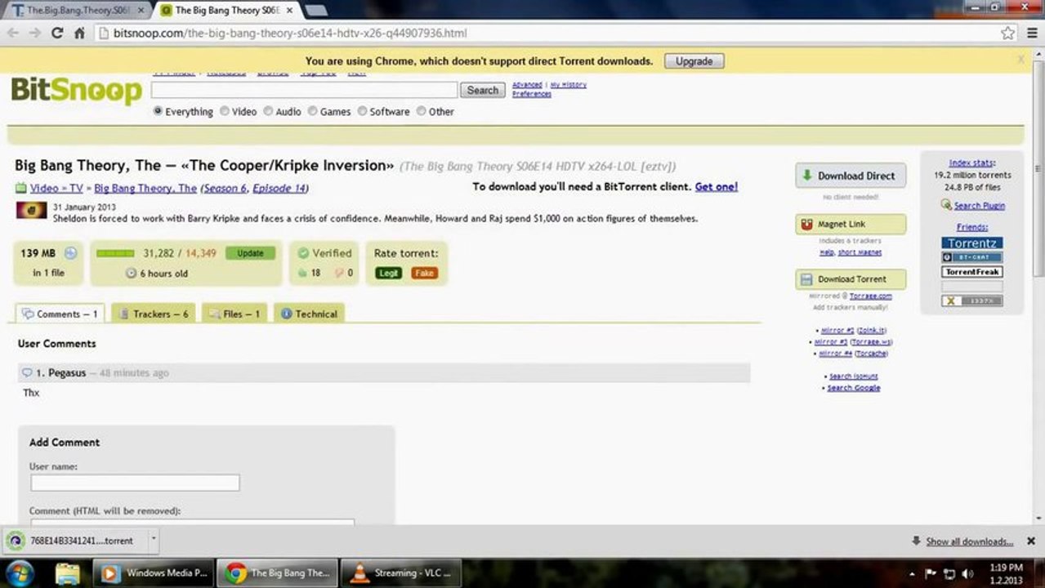1045x588 pixels.
Task: Open Chrome menu icon at toolbar end
Action: [x=1031, y=33]
